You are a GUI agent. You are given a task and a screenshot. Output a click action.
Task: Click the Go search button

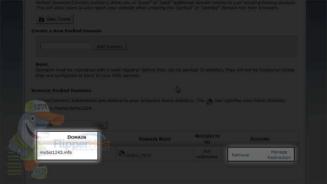click(x=100, y=126)
